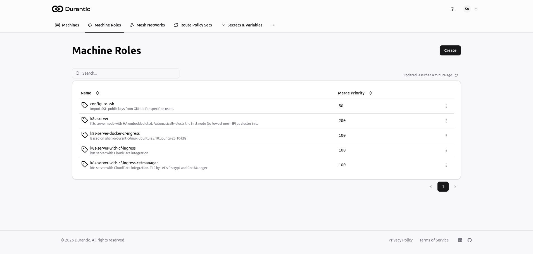Focus the Search input field
Screen dimensions: 533x254
pyautogui.click(x=126, y=73)
